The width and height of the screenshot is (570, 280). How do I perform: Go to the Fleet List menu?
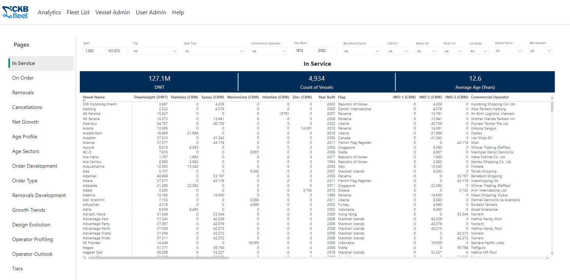pyautogui.click(x=78, y=12)
